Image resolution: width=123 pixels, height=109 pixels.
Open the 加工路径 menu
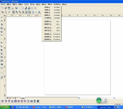coord(57,4)
